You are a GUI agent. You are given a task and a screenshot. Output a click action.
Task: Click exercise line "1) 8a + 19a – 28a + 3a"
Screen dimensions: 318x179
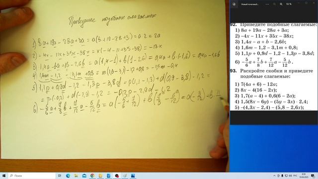(262, 30)
